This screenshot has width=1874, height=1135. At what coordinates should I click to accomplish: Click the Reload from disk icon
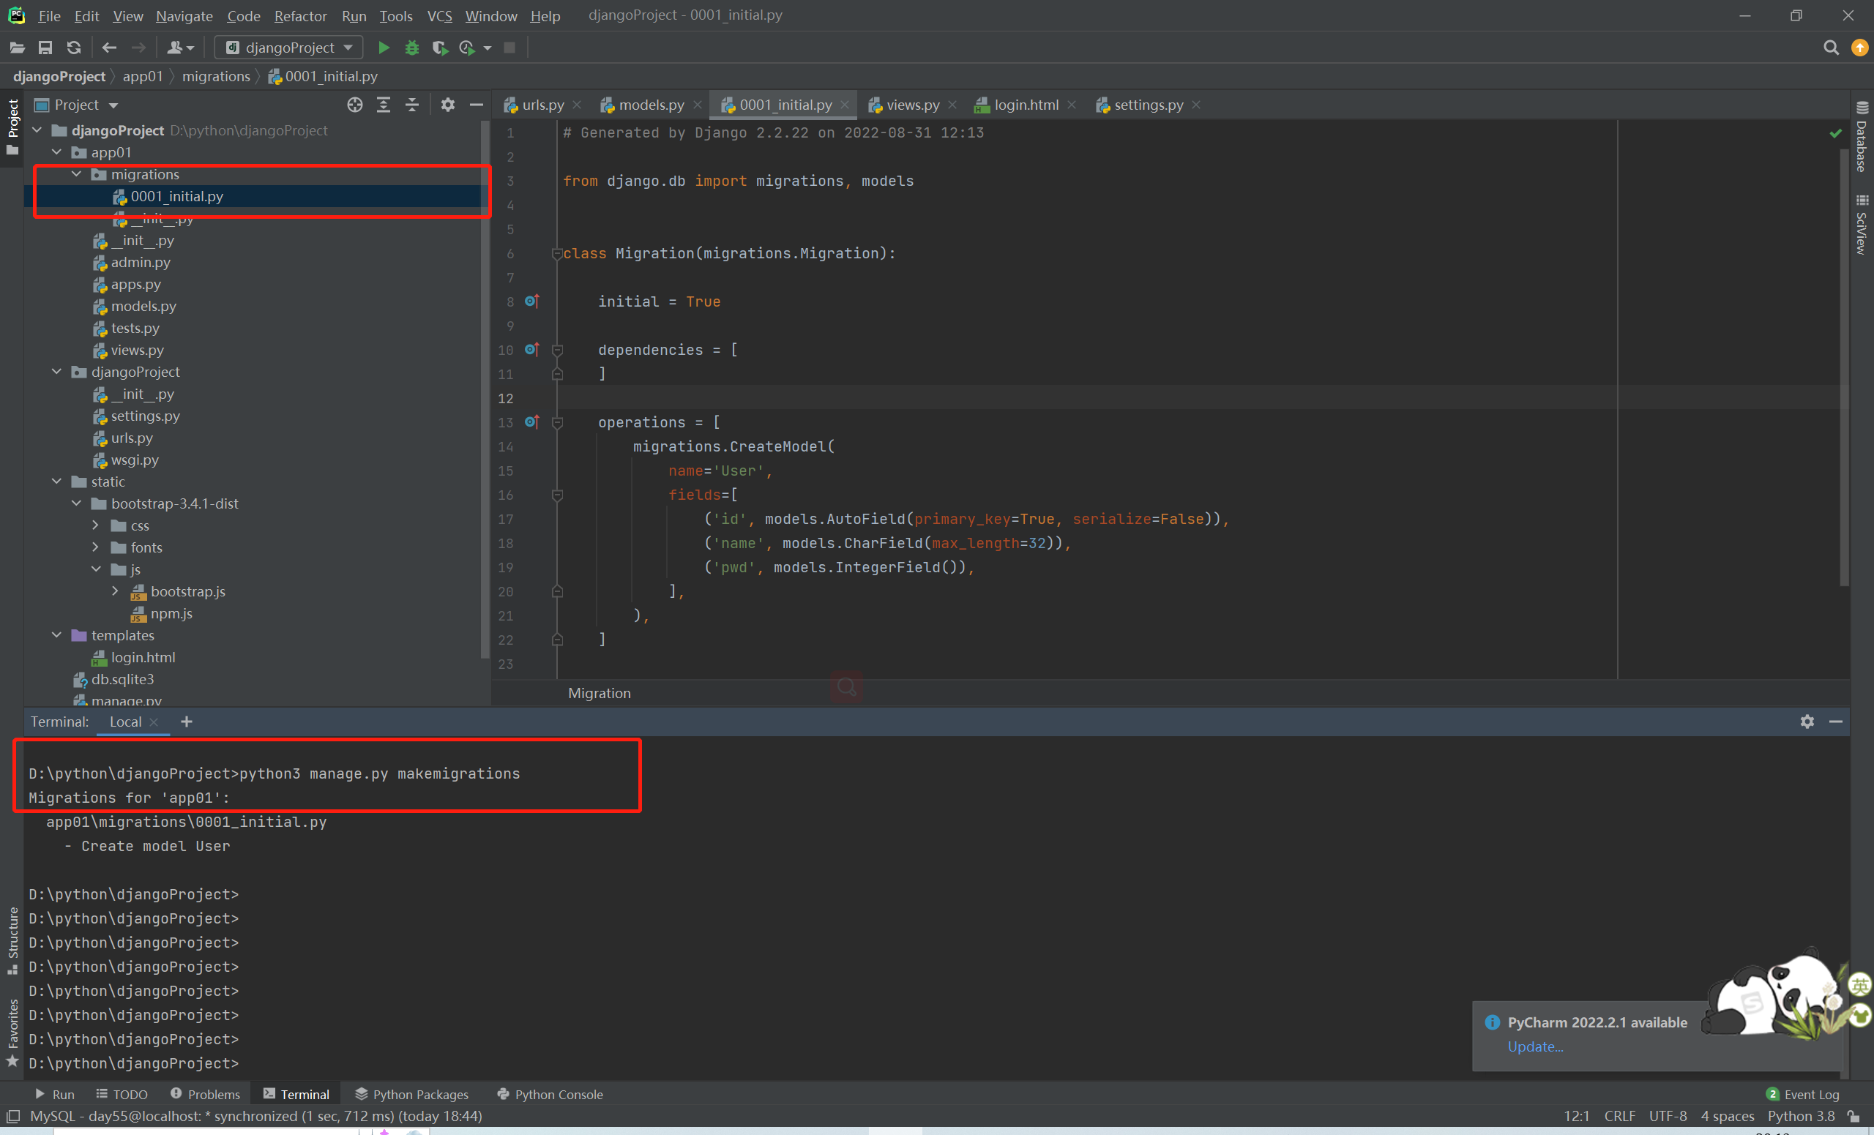74,48
